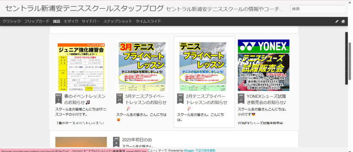Viewport: 353px width, 152px height.
Task: Open post YONEXシューズ試履き販売会のお知らせ
Action: coord(266,99)
